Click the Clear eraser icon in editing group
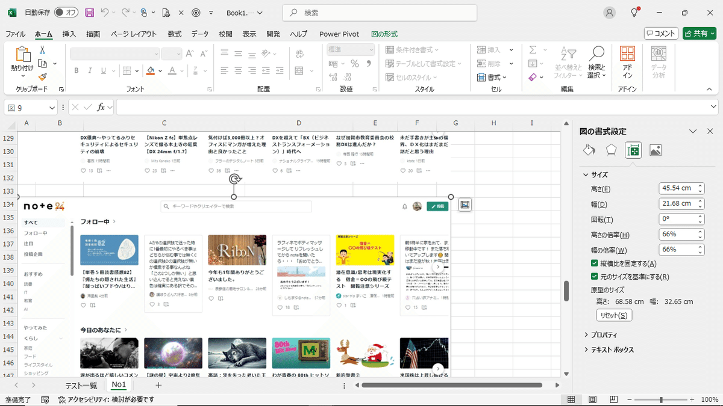 [x=533, y=78]
